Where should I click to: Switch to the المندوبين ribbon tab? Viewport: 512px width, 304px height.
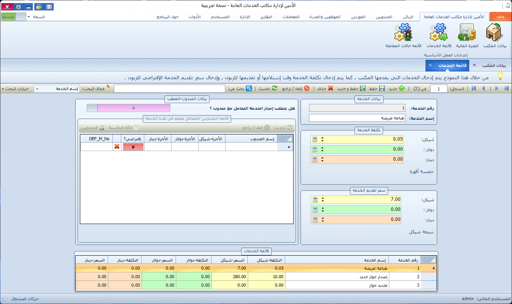click(x=384, y=17)
